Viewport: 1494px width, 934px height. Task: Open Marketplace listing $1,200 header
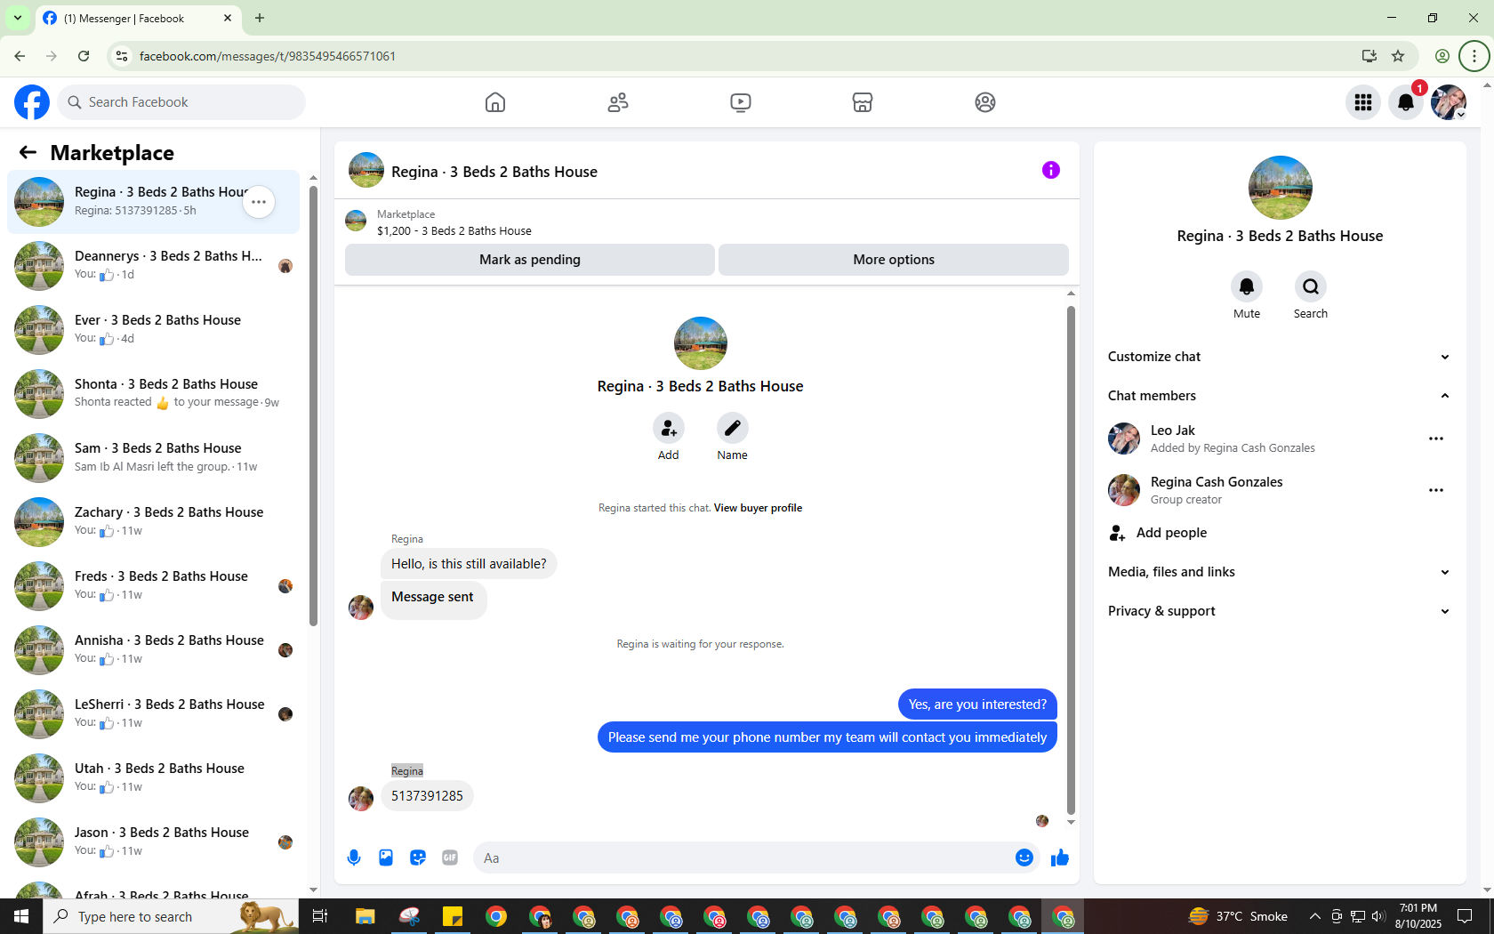coord(707,221)
